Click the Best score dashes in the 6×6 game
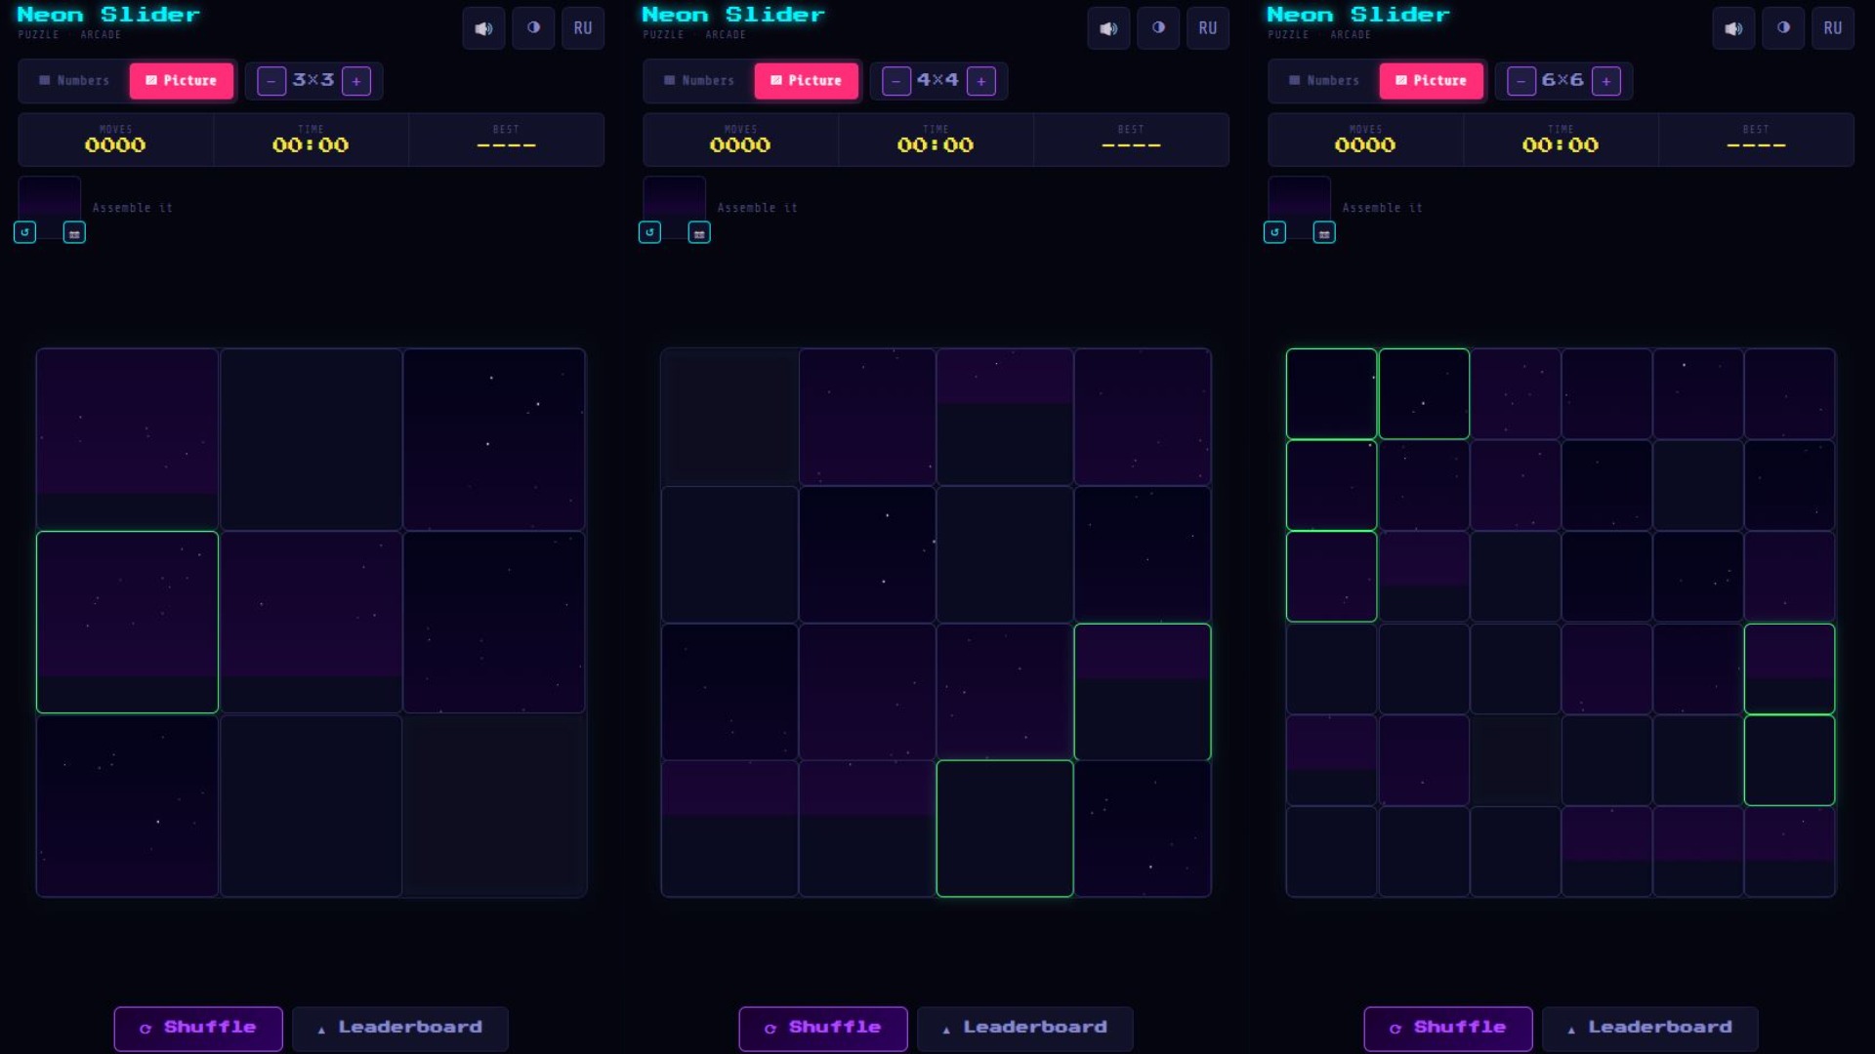Screen dimensions: 1875x1054 [x=1756, y=145]
